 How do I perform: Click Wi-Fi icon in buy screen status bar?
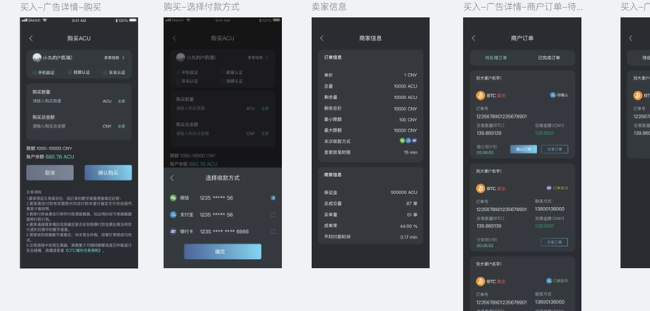45,20
